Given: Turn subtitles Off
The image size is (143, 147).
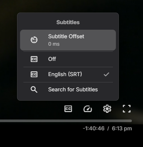Looking at the screenshot, I should 68,59.
